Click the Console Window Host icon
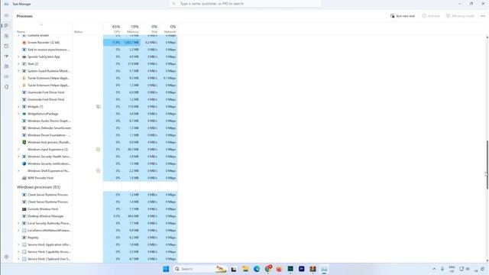Image resolution: width=489 pixels, height=275 pixels. coord(24,209)
